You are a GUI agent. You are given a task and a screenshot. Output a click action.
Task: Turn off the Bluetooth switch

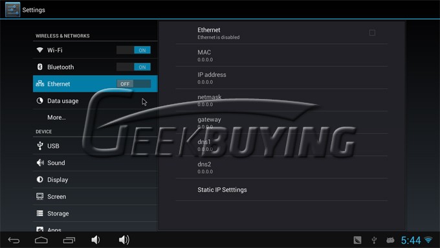point(133,67)
